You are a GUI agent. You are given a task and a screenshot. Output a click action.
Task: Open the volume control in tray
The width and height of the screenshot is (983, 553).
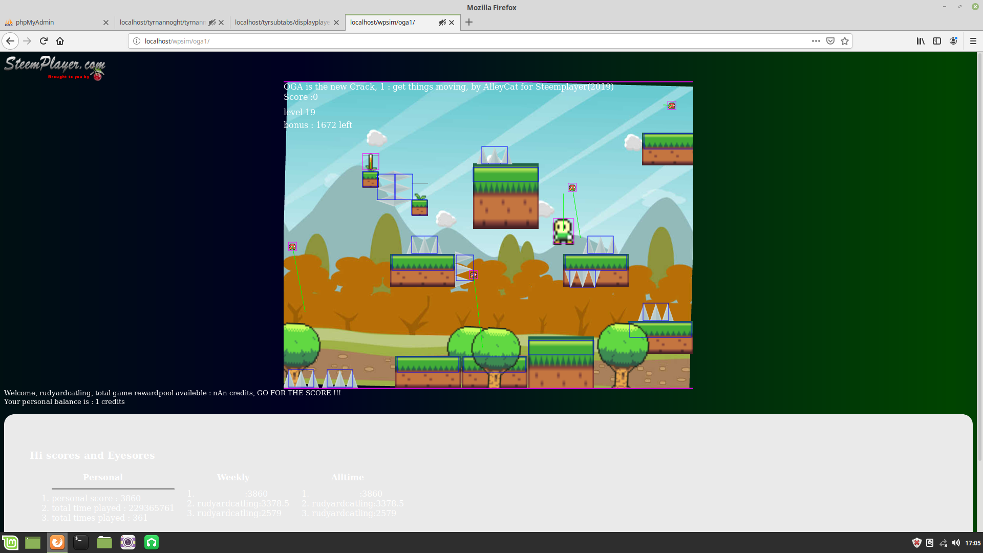(956, 543)
